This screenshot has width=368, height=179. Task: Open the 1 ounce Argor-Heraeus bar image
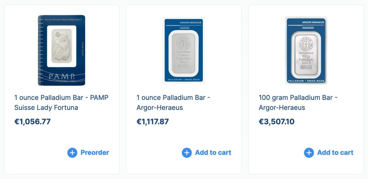(184, 50)
